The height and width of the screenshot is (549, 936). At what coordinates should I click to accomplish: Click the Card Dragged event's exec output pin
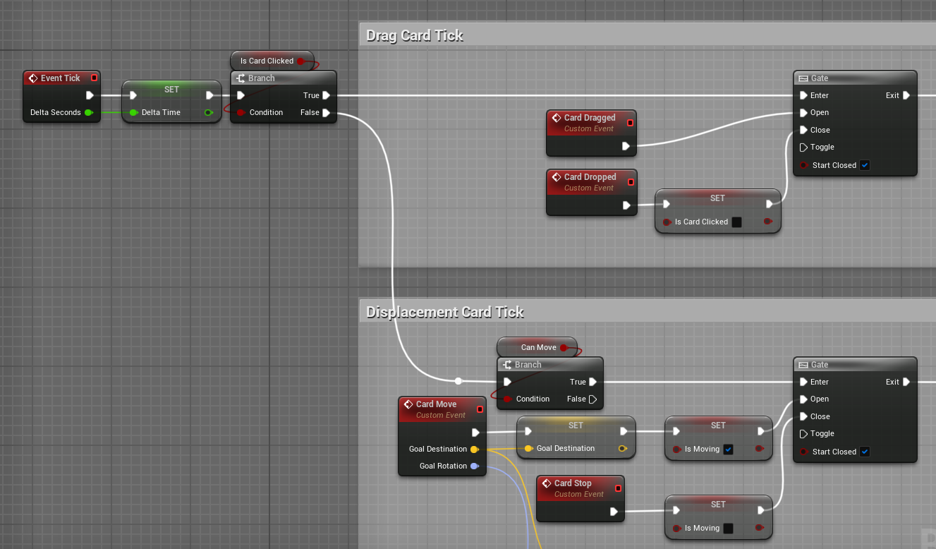(626, 146)
